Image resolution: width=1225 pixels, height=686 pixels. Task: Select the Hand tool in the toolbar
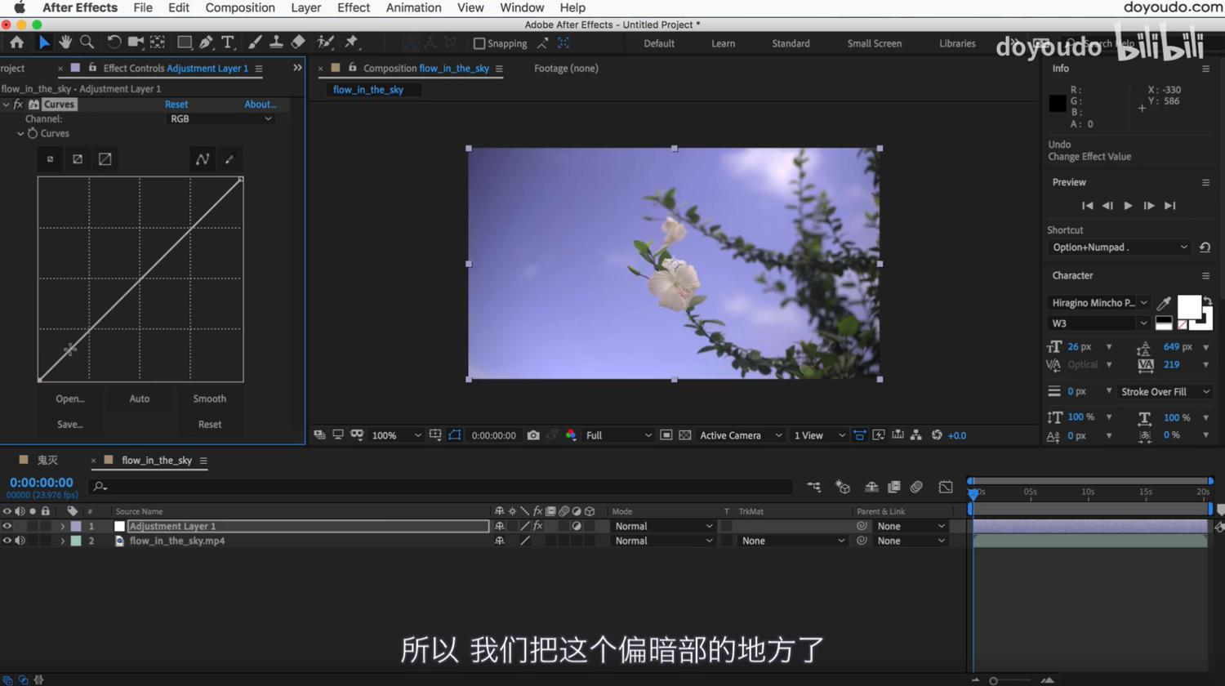click(65, 42)
